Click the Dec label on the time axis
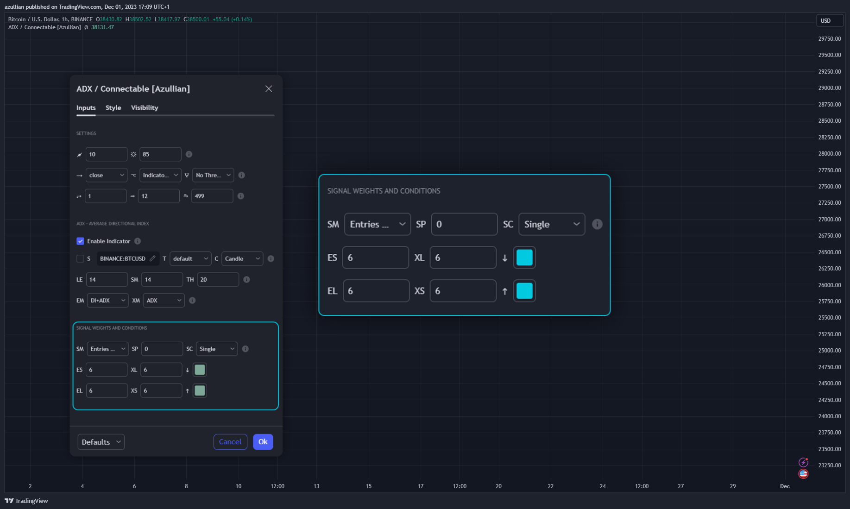Viewport: 850px width, 509px height. (x=785, y=486)
